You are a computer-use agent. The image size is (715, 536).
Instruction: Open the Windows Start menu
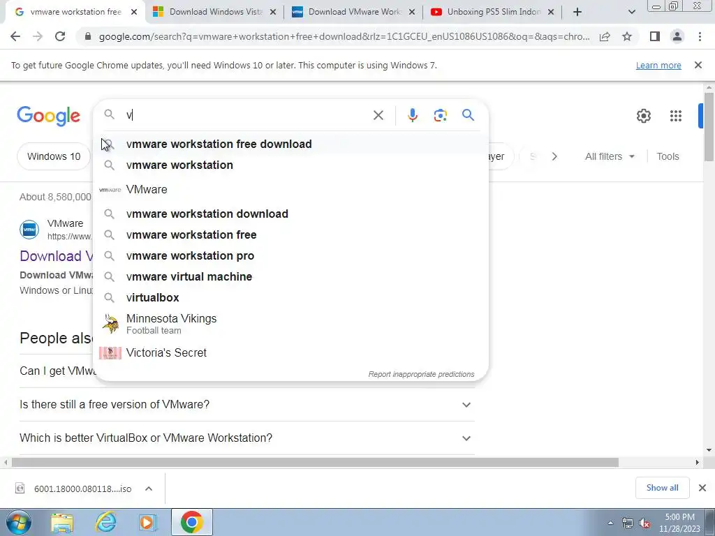tap(19, 522)
